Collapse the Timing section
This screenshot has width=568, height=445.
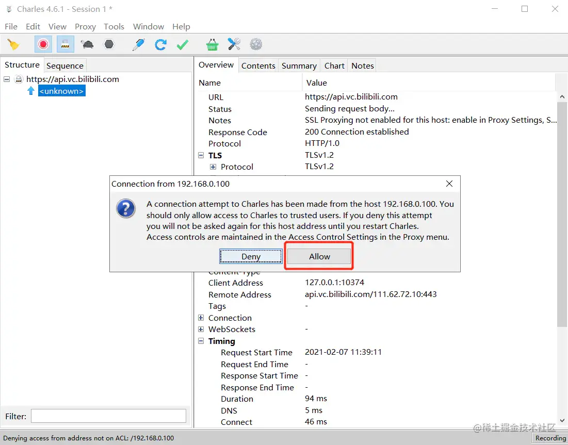[201, 341]
